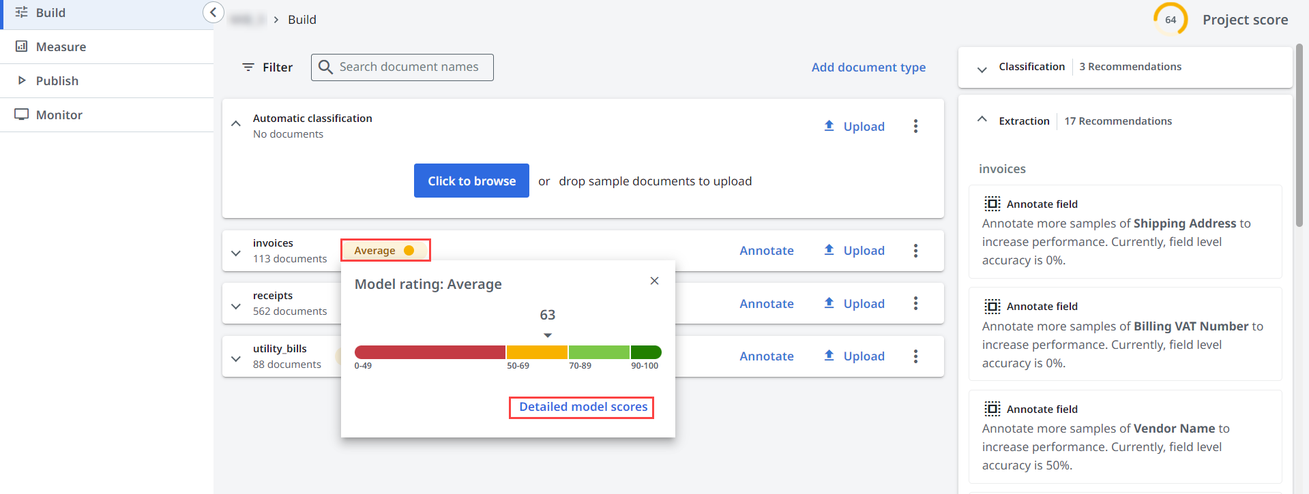Open the Automatic classification three-dot menu

[915, 126]
